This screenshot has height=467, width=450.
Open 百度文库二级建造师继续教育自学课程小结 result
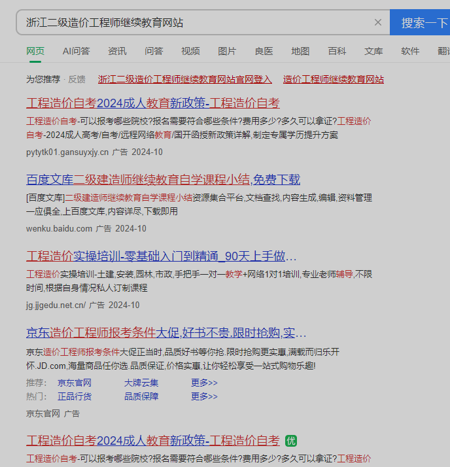pos(163,180)
